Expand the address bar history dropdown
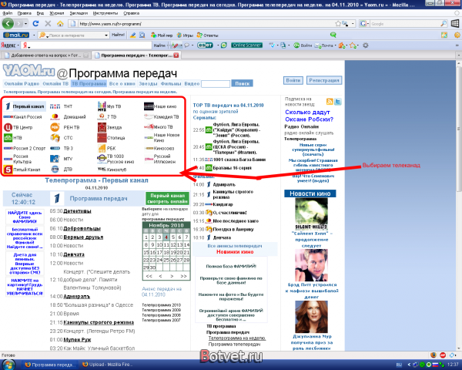 (x=353, y=24)
